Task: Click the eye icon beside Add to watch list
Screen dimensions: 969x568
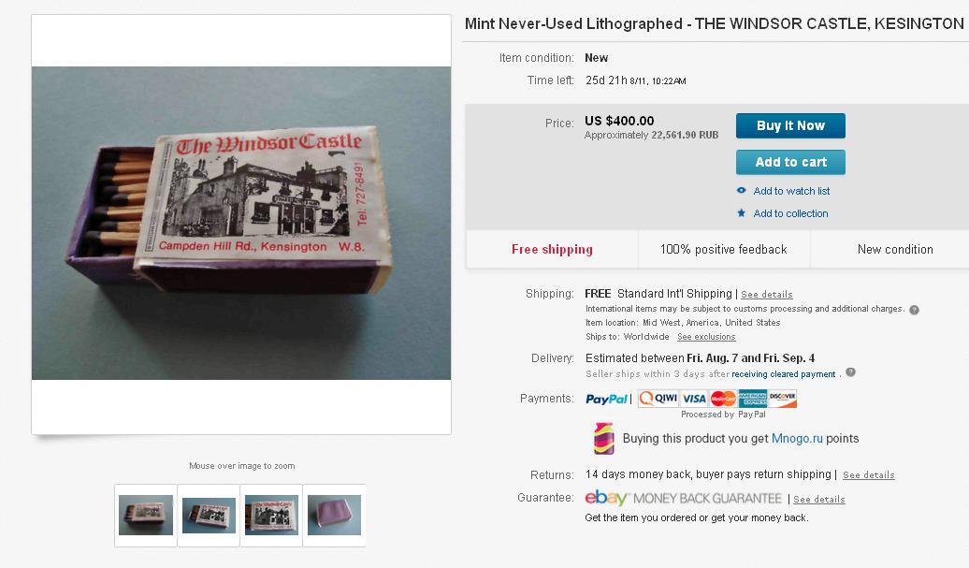Action: point(741,191)
